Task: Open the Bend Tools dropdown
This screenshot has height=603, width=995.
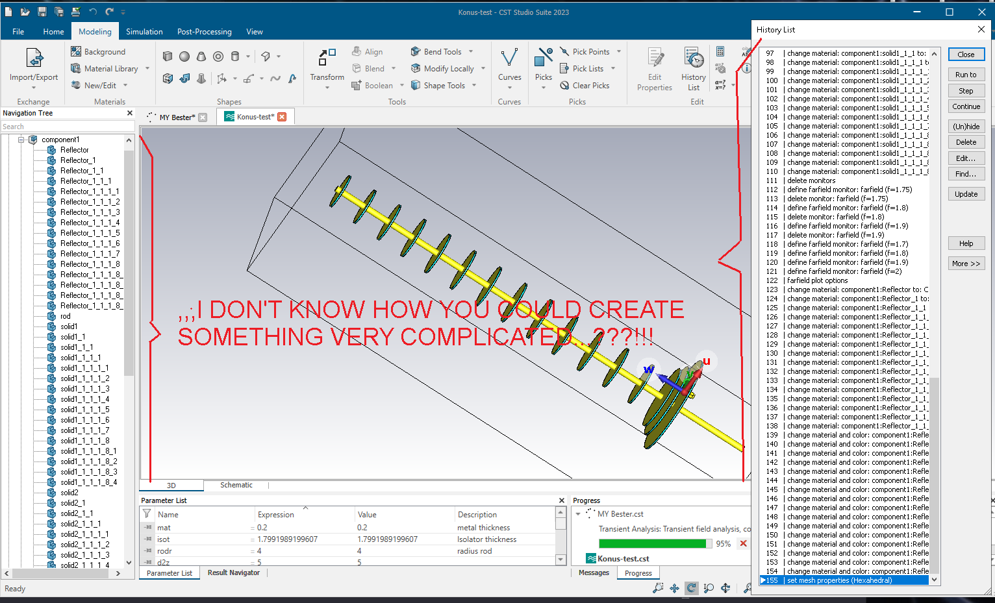Action: [x=471, y=51]
